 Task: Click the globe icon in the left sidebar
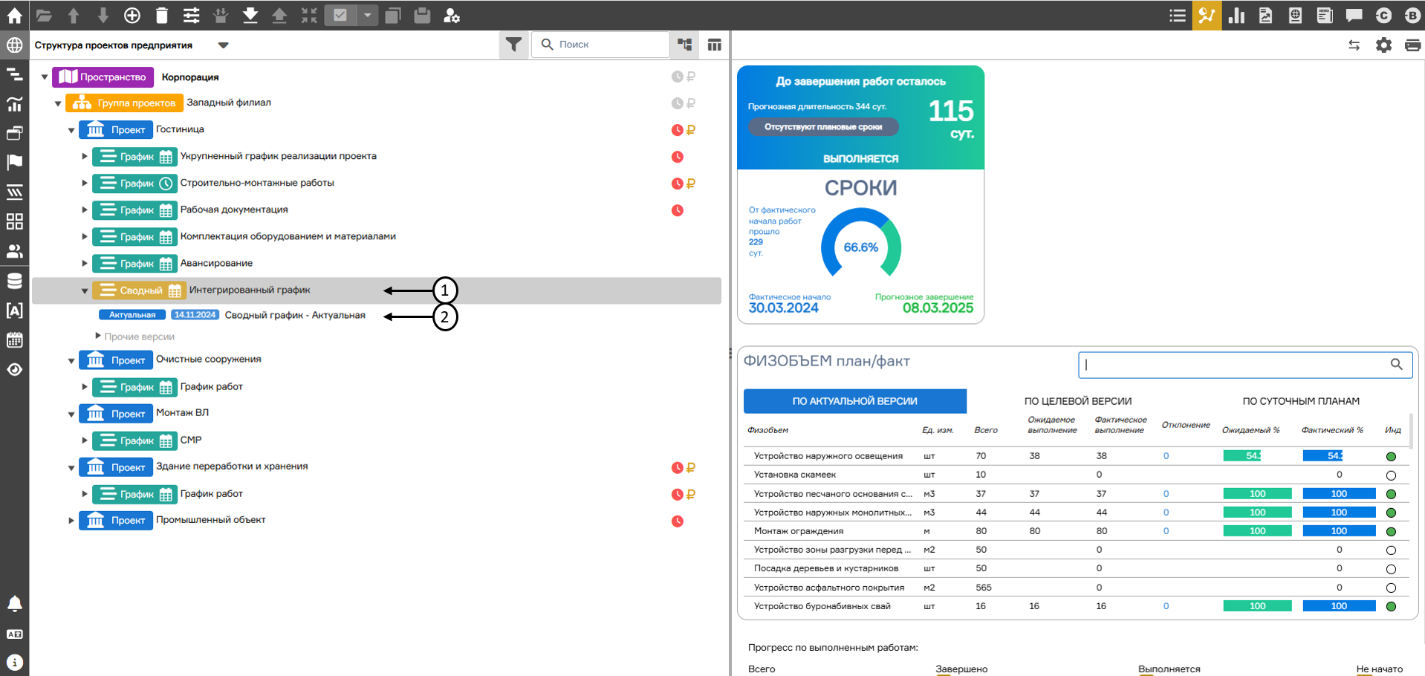coord(14,45)
